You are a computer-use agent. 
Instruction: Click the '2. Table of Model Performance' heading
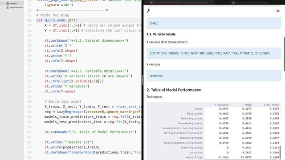tap(174, 90)
